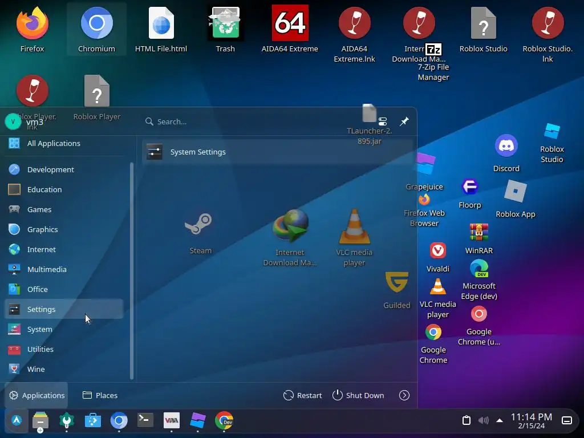The height and width of the screenshot is (438, 584).
Task: Open Roblox Studio.lnk wine shortcut
Action: coord(547,23)
